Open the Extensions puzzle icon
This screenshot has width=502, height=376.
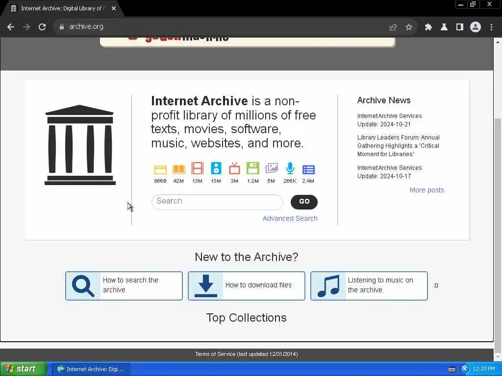tap(428, 27)
